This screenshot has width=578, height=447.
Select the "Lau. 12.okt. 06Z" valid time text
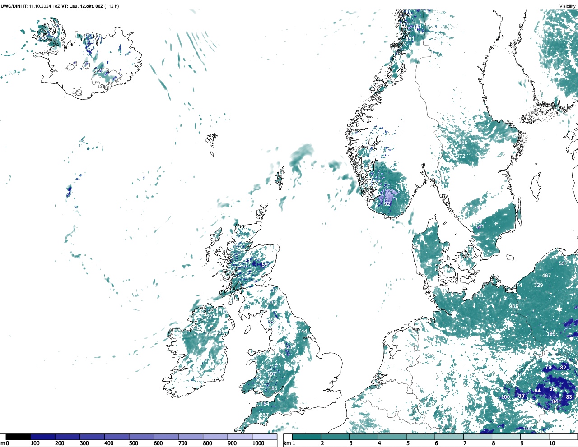pyautogui.click(x=86, y=6)
